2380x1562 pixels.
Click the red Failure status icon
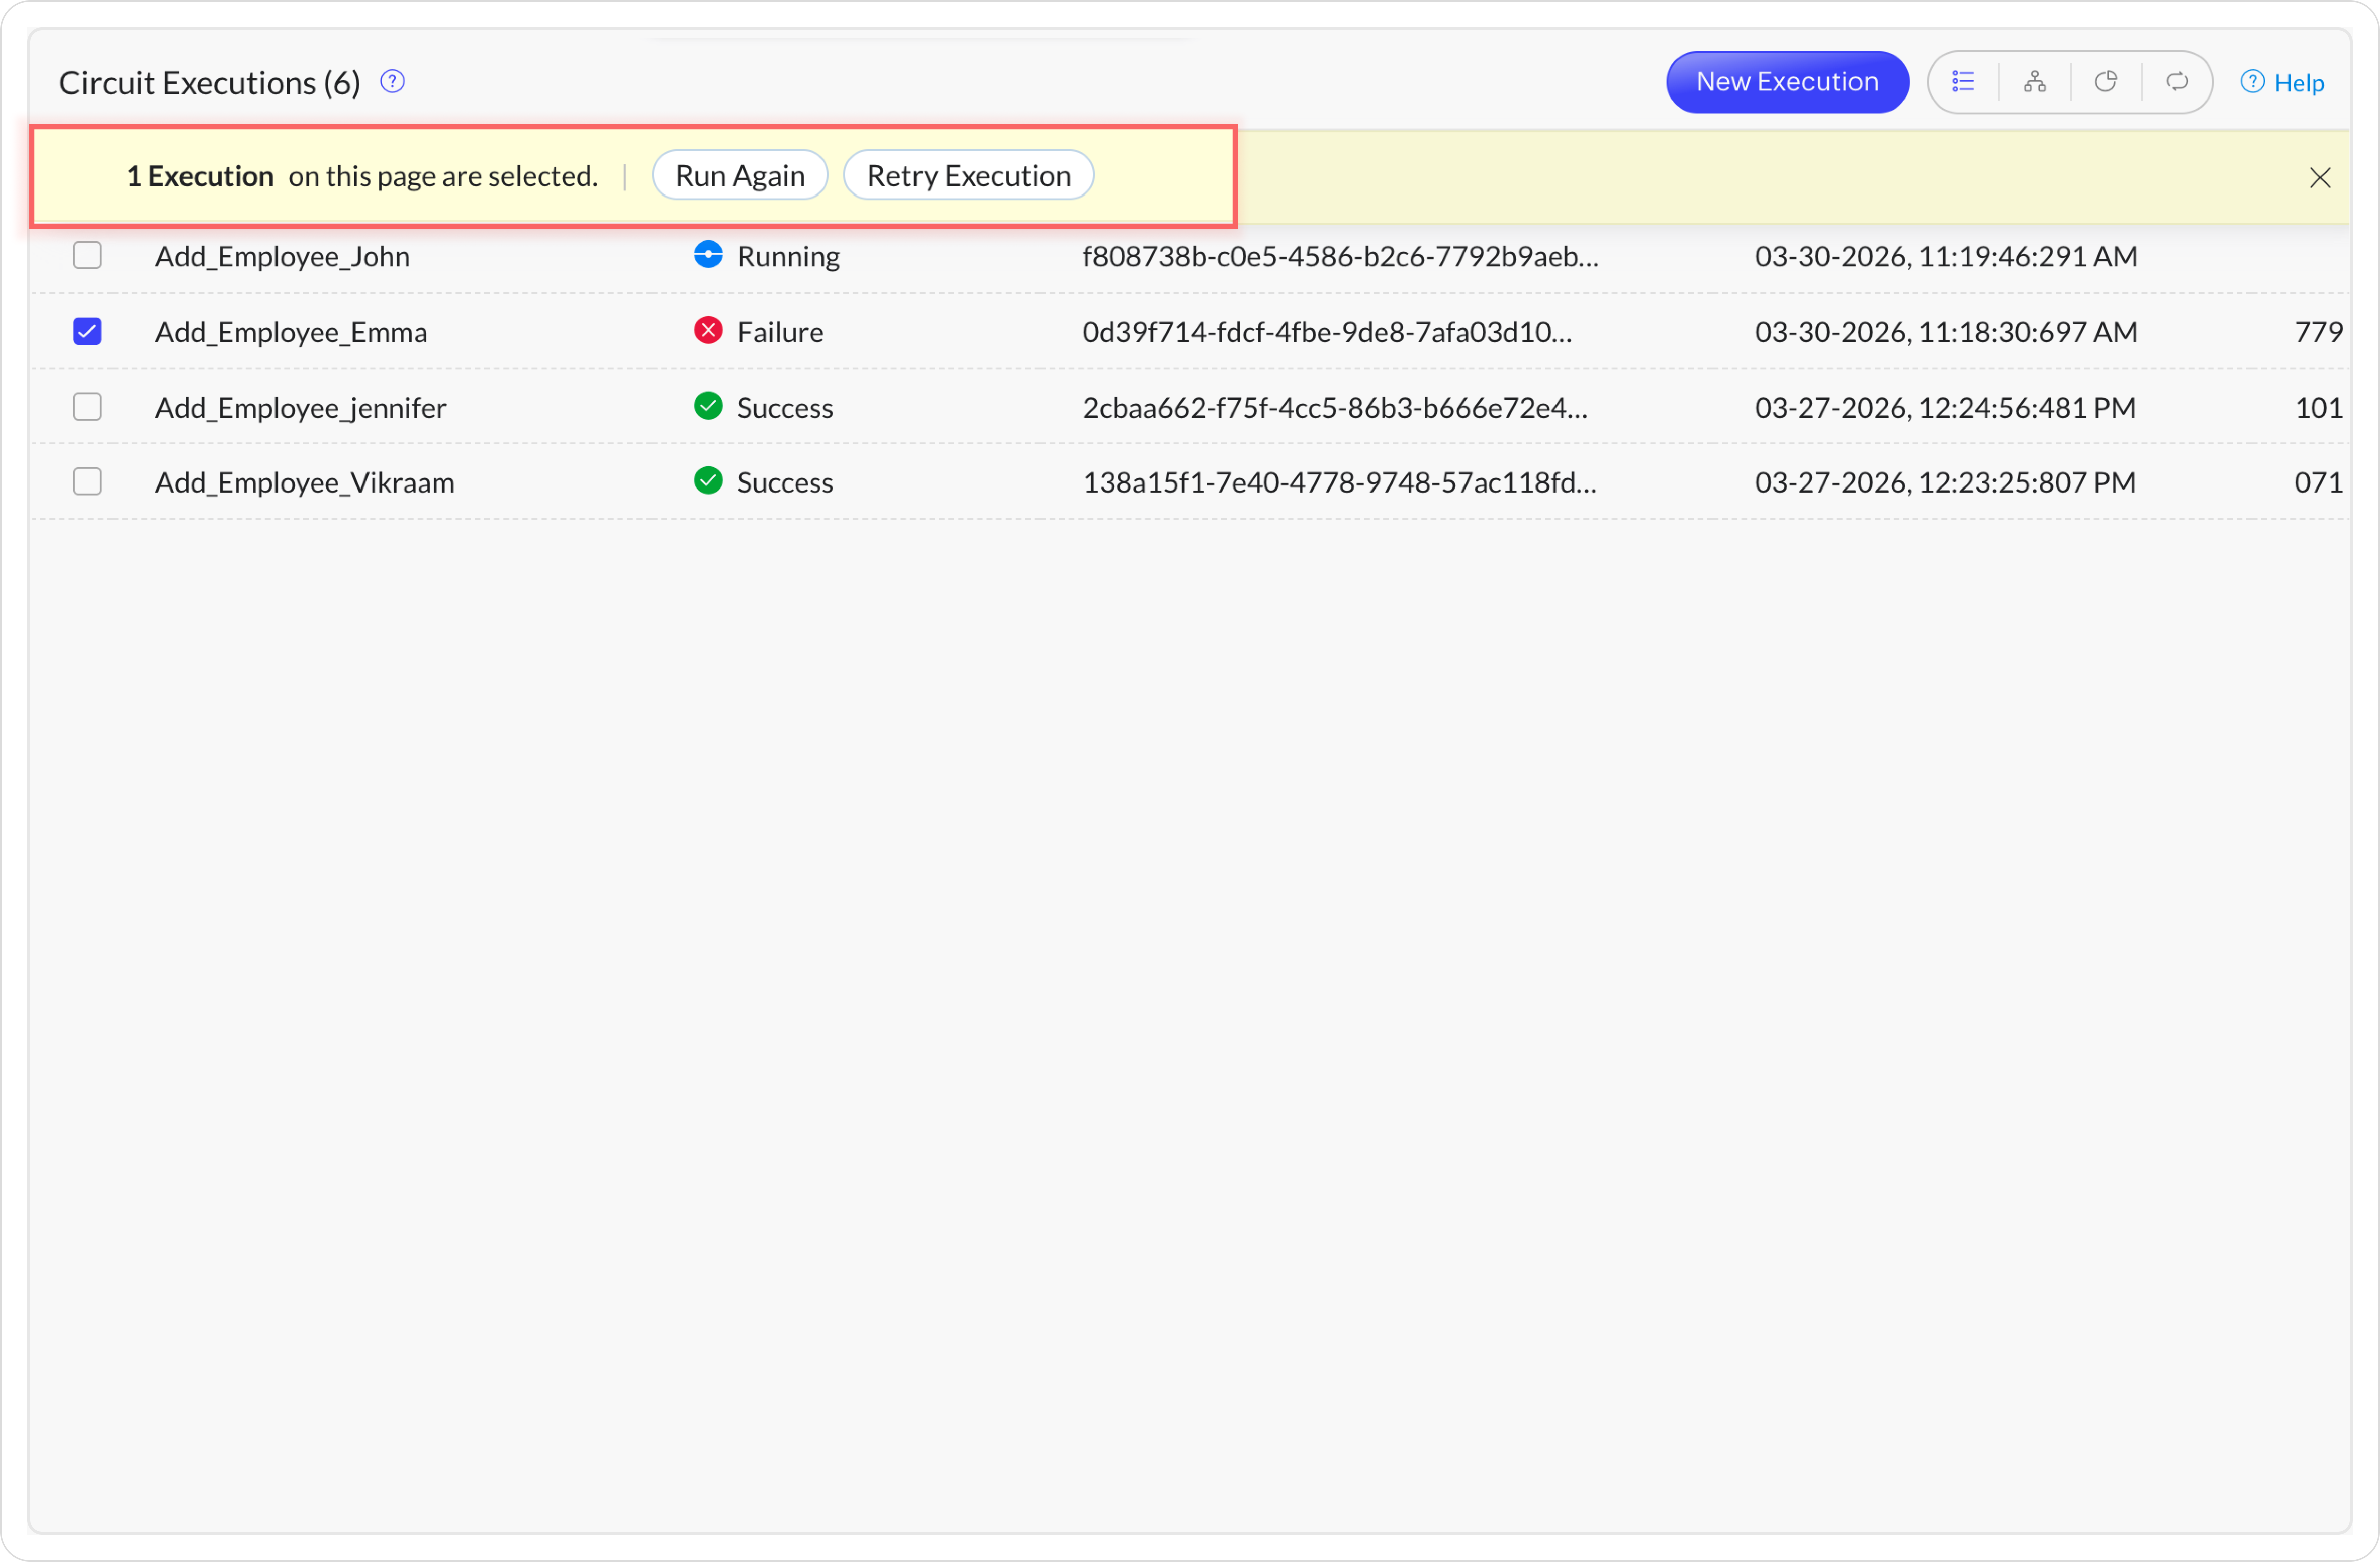coord(708,330)
